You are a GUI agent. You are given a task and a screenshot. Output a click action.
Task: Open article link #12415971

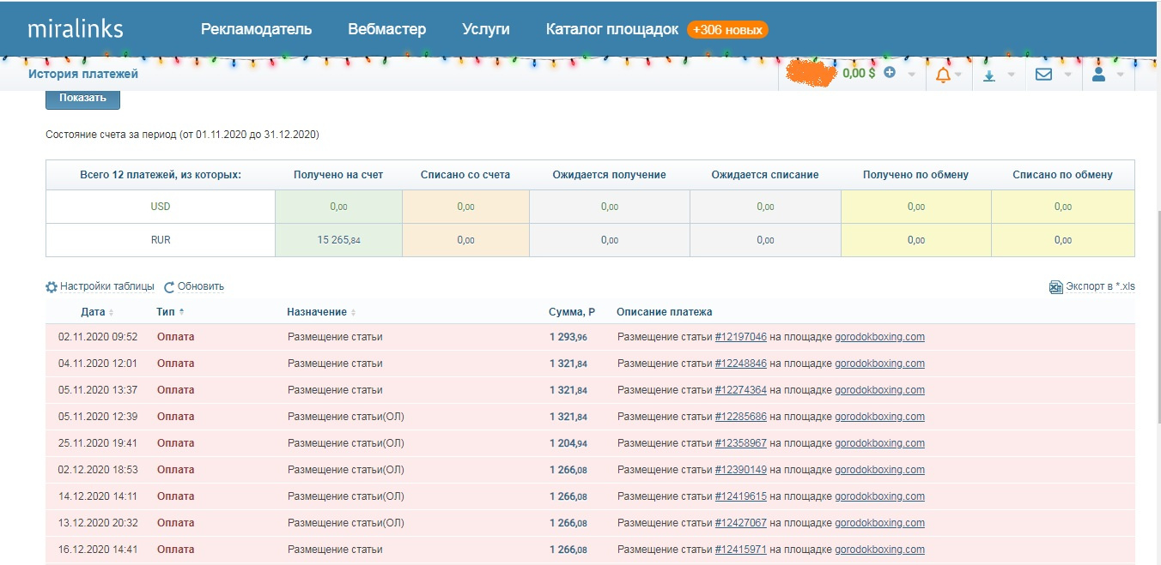pos(741,550)
